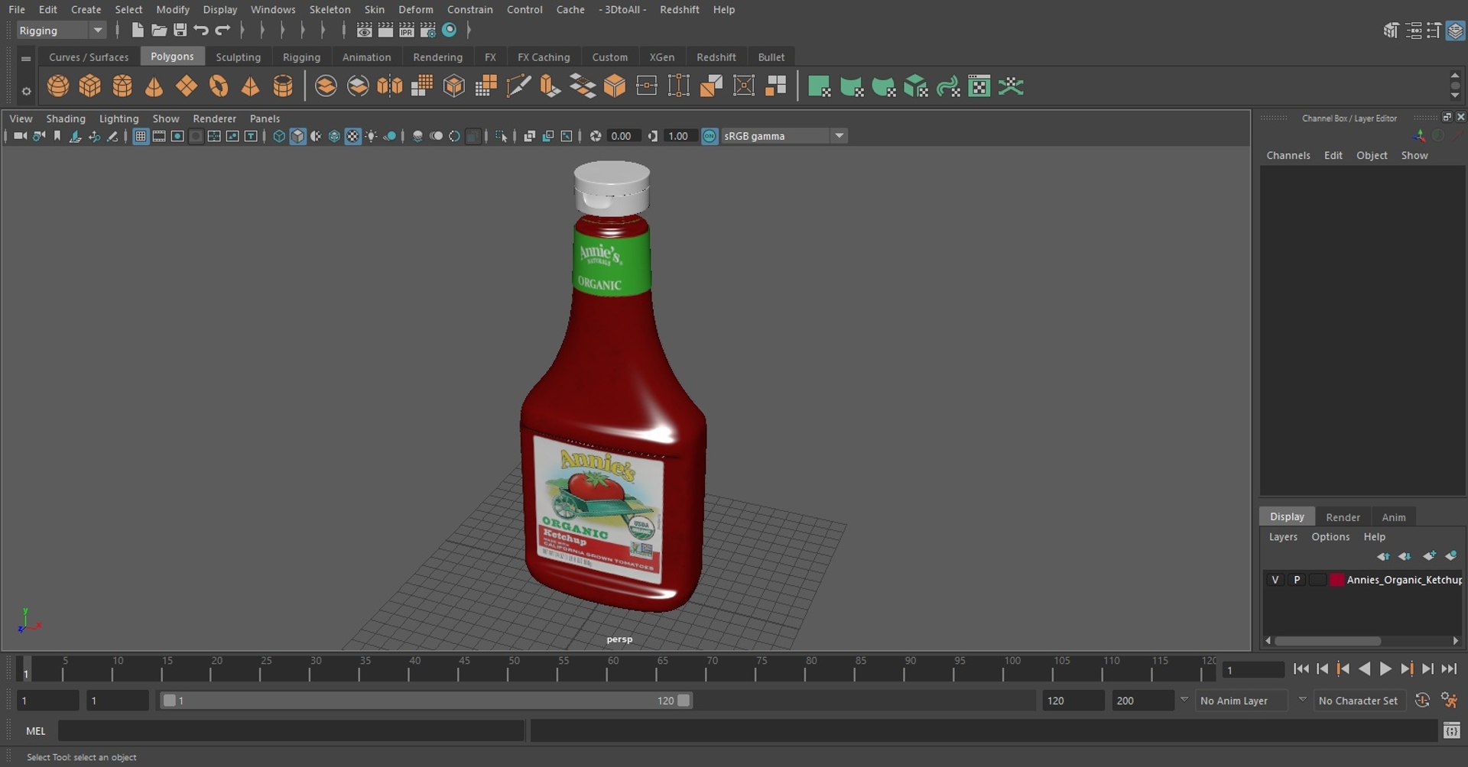Open the Render Settings icon
Viewport: 1468px width, 767px height.
tap(428, 30)
